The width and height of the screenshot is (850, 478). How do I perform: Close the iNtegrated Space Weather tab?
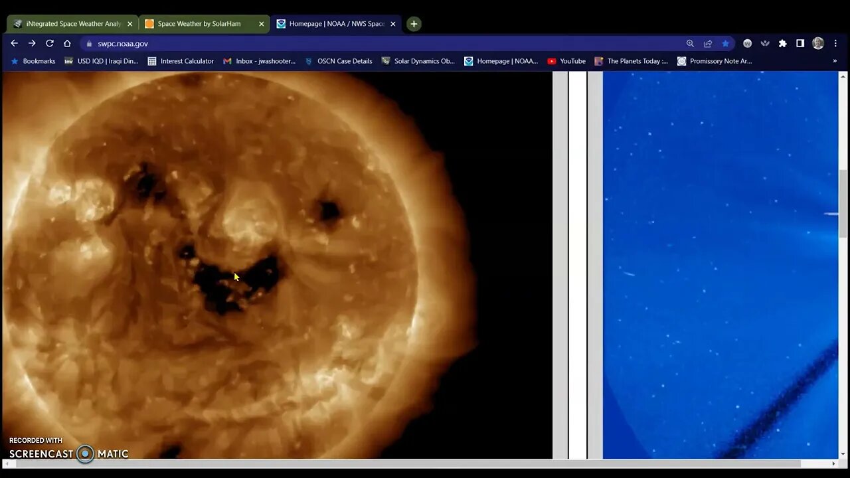coord(129,24)
